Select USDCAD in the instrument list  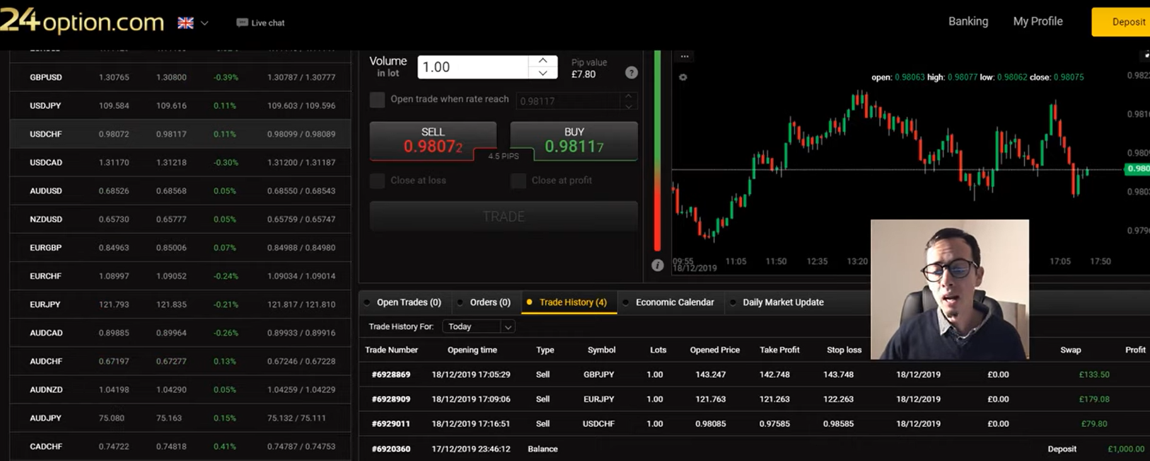click(180, 162)
